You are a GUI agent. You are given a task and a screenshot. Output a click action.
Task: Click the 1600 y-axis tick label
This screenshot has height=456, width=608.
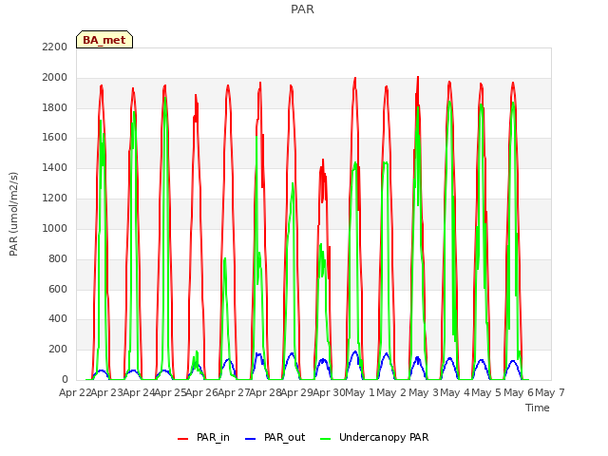coord(55,138)
